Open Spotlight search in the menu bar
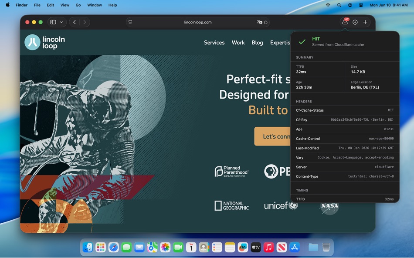 click(x=339, y=5)
